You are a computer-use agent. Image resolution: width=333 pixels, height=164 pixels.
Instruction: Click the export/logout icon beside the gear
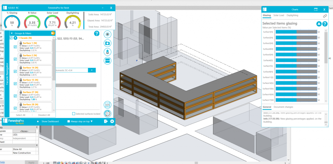coord(106,121)
